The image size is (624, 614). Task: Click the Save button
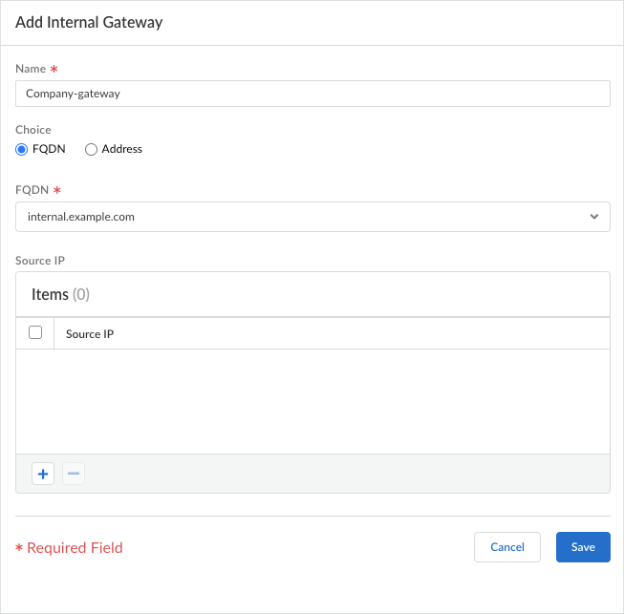(583, 547)
